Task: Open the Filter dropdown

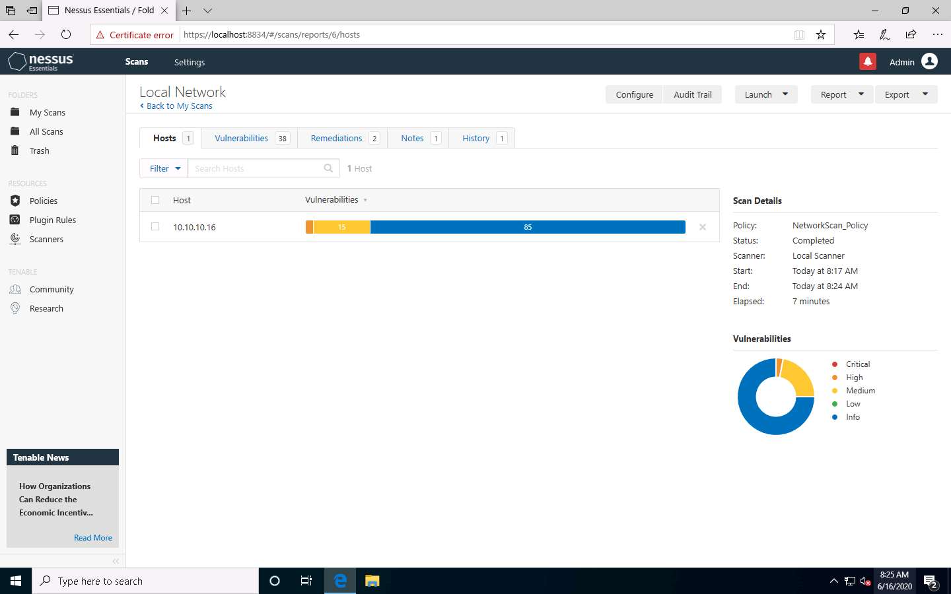Action: coord(164,168)
